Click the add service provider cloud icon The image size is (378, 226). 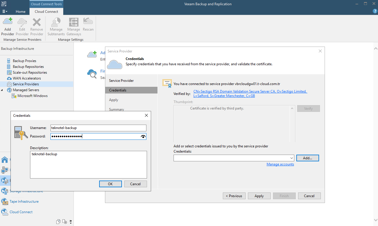[92, 54]
